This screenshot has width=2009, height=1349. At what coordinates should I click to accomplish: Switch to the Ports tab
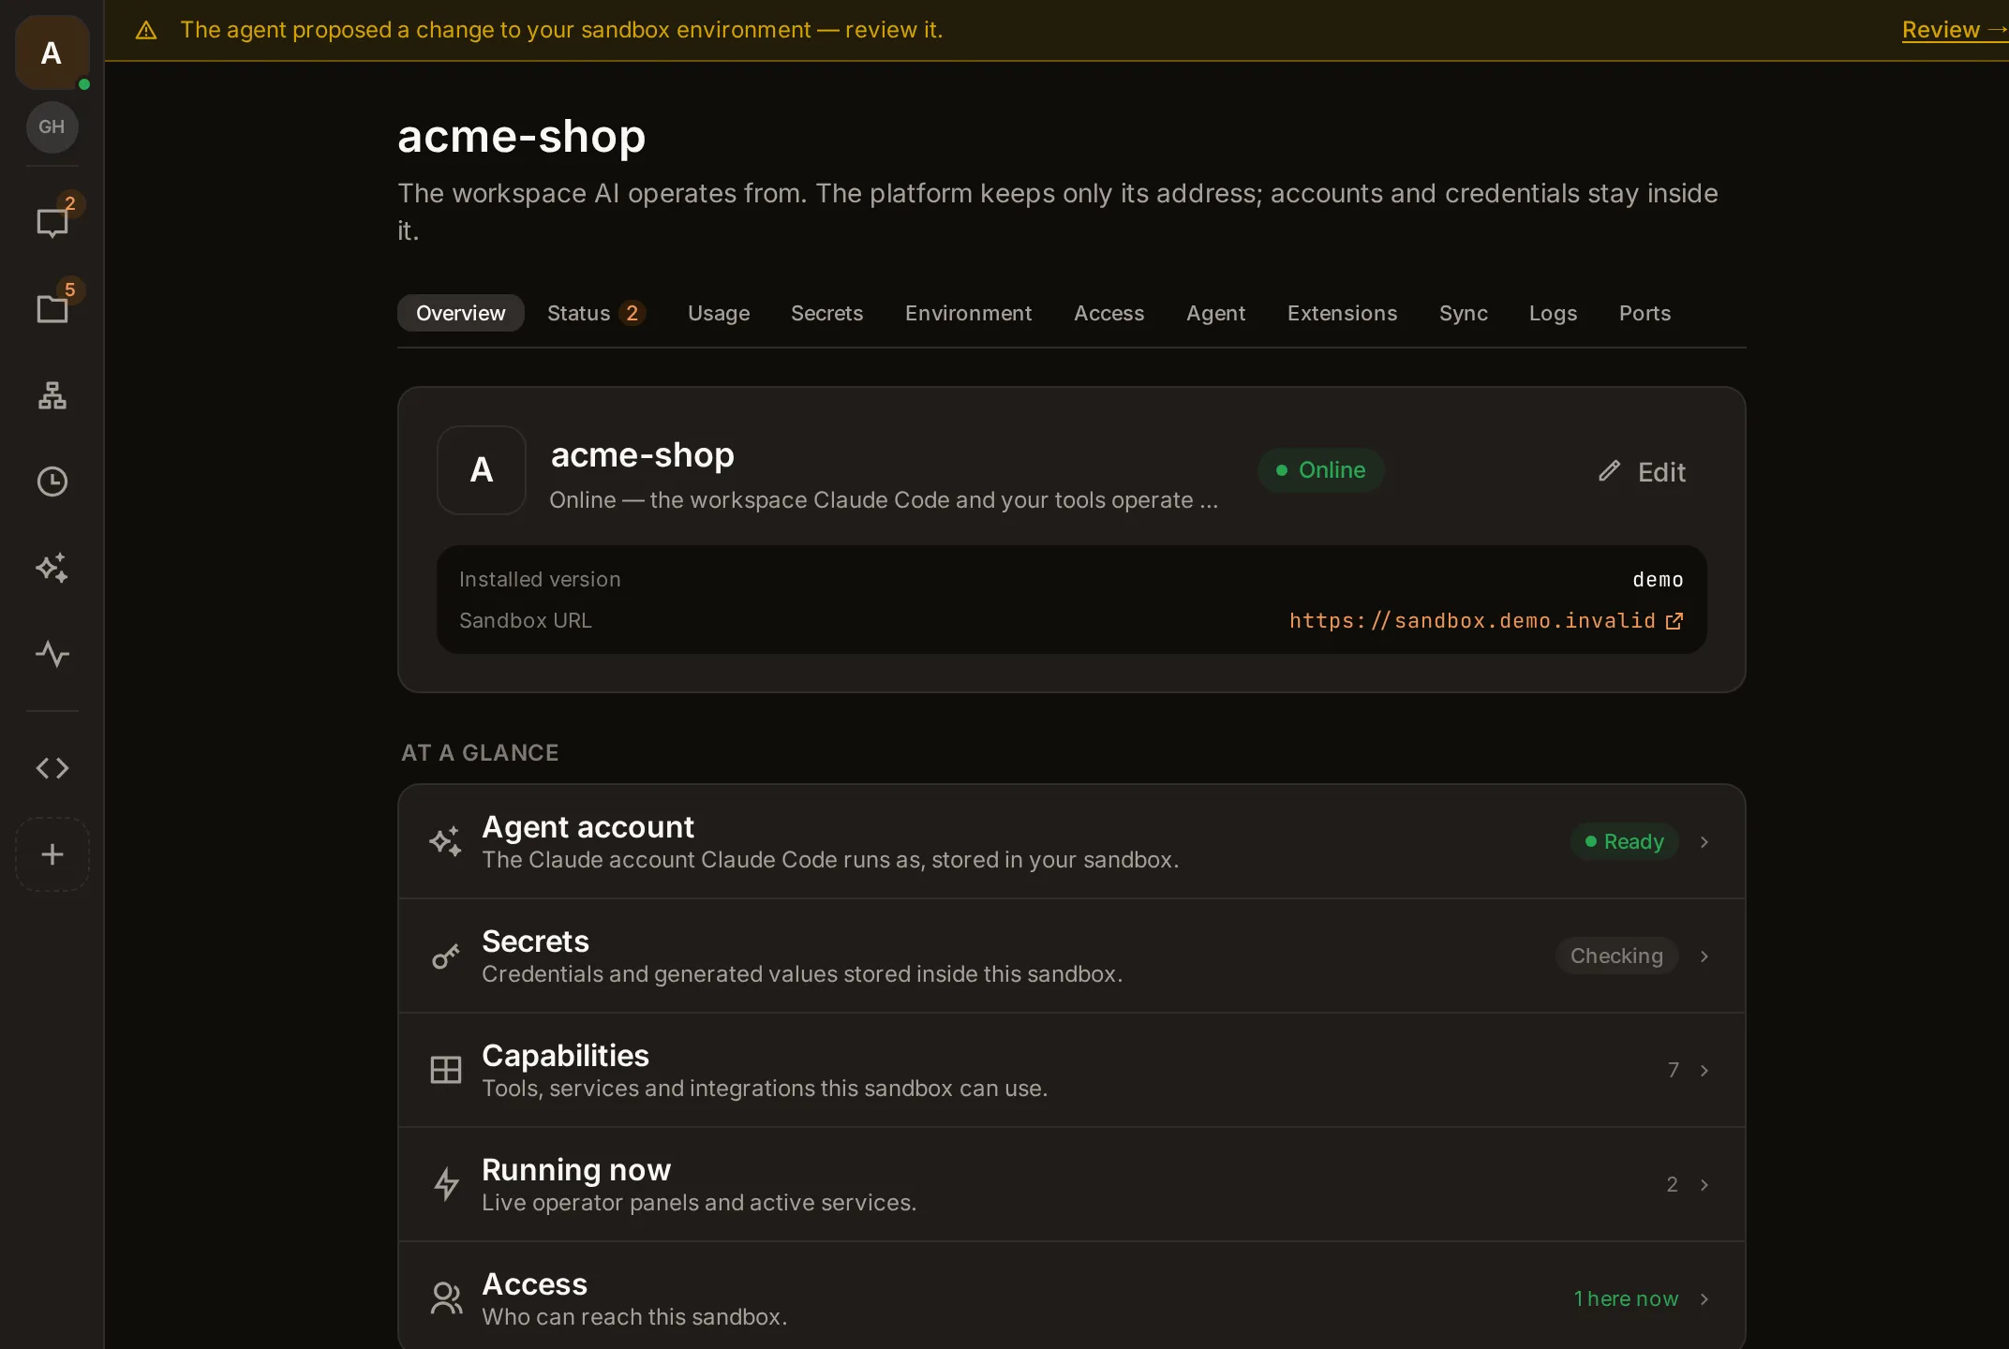pyautogui.click(x=1644, y=313)
